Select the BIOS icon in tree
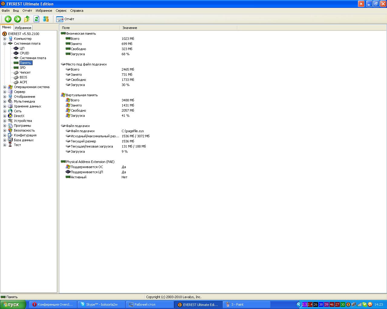387x309 pixels. tap(16, 77)
